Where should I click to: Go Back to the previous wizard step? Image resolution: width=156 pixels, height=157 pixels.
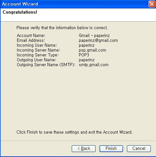84,149
